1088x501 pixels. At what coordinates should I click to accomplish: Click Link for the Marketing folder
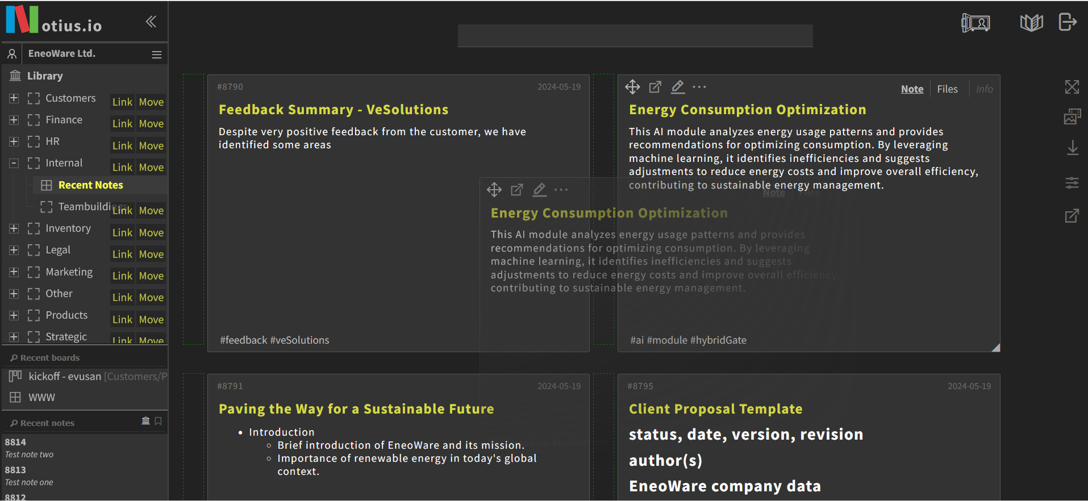coord(122,276)
